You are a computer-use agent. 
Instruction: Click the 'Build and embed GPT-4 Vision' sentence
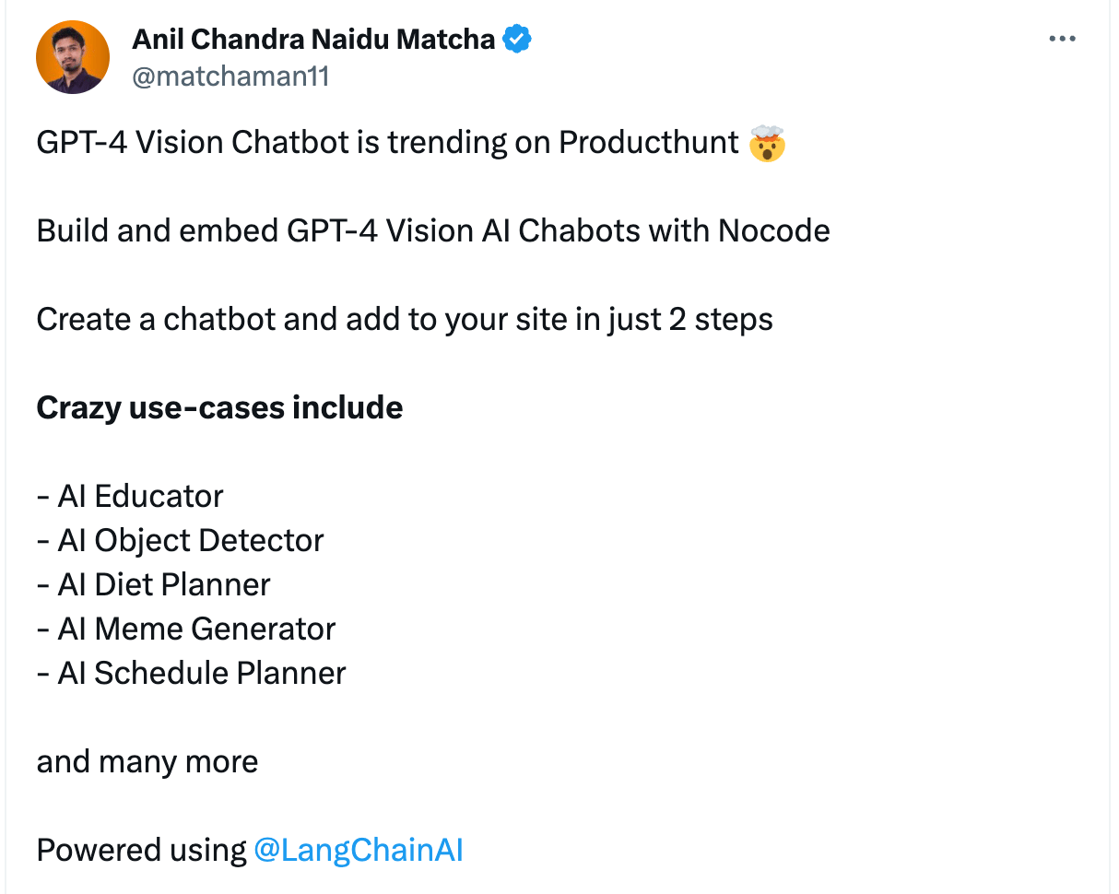(x=433, y=230)
